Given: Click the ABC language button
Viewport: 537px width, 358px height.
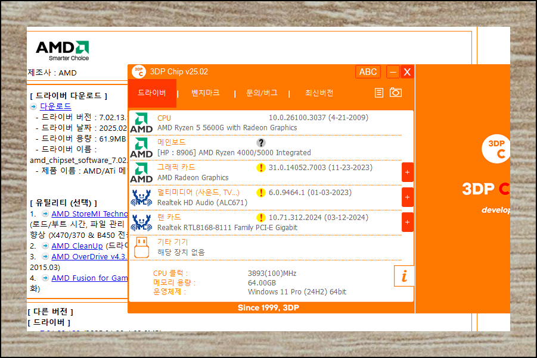Looking at the screenshot, I should [368, 72].
